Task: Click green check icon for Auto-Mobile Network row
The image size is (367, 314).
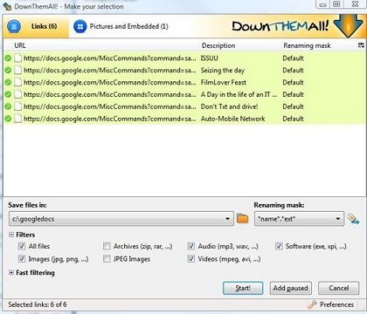Action: pyautogui.click(x=8, y=119)
